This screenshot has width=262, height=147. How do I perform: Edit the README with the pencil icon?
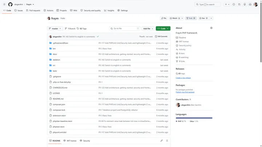click(162, 141)
